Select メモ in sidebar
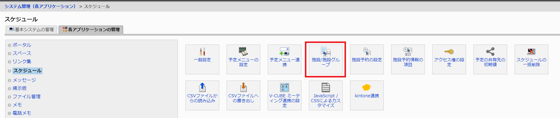This screenshot has width=560, height=118. 17,105
